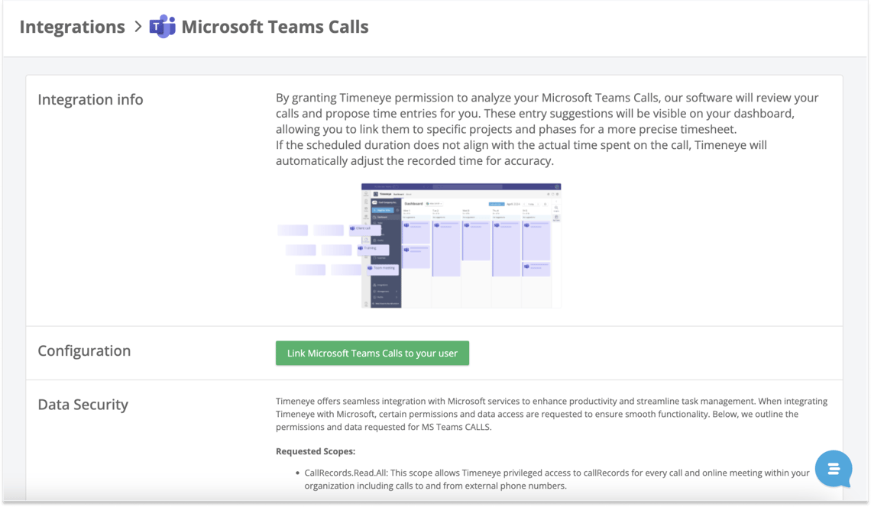
Task: Select the About tab in the preview top bar
Action: pyautogui.click(x=409, y=194)
